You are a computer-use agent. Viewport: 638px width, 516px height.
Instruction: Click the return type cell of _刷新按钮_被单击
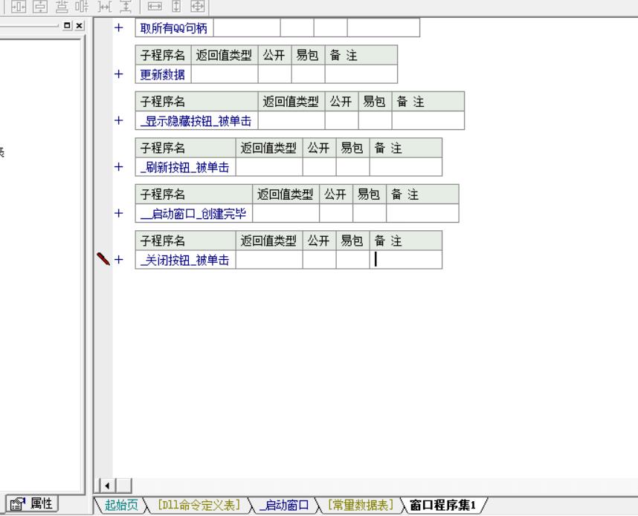[x=269, y=167]
